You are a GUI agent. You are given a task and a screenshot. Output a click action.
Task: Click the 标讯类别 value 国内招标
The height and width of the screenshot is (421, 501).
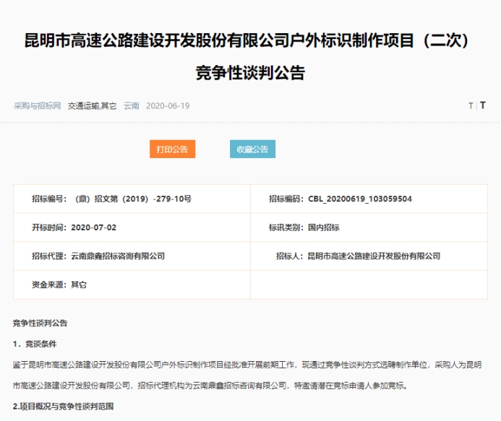(324, 227)
